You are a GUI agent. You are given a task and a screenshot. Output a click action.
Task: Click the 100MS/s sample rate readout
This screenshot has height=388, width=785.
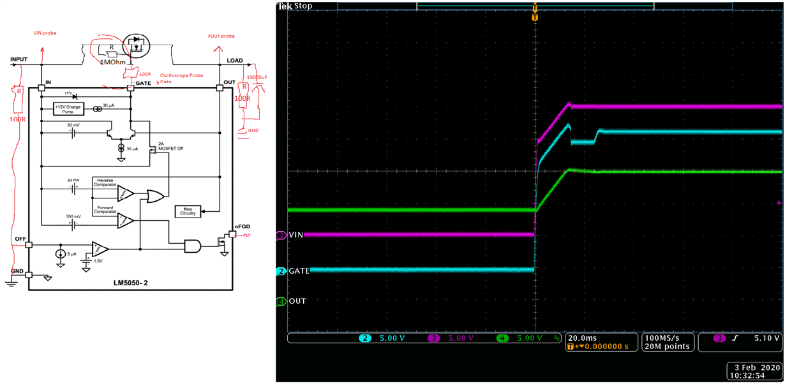coord(662,338)
